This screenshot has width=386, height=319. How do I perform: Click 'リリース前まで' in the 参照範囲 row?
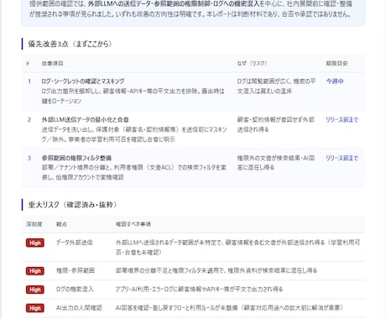coord(342,158)
